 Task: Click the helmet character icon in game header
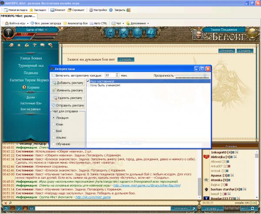tap(110, 32)
